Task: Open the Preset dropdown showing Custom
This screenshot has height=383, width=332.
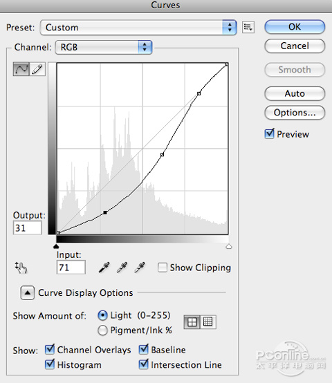Action: tap(138, 28)
